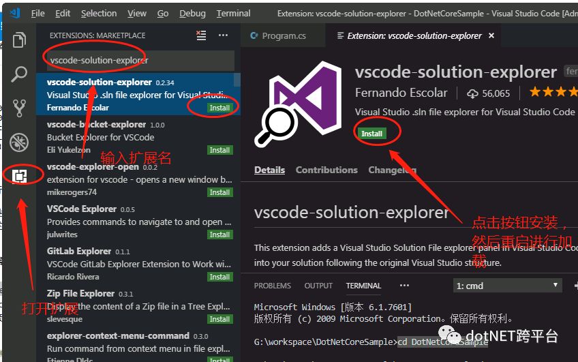This screenshot has height=362, width=578.
Task: Open the '1: cmd' terminal selector dropdown
Action: (x=508, y=286)
